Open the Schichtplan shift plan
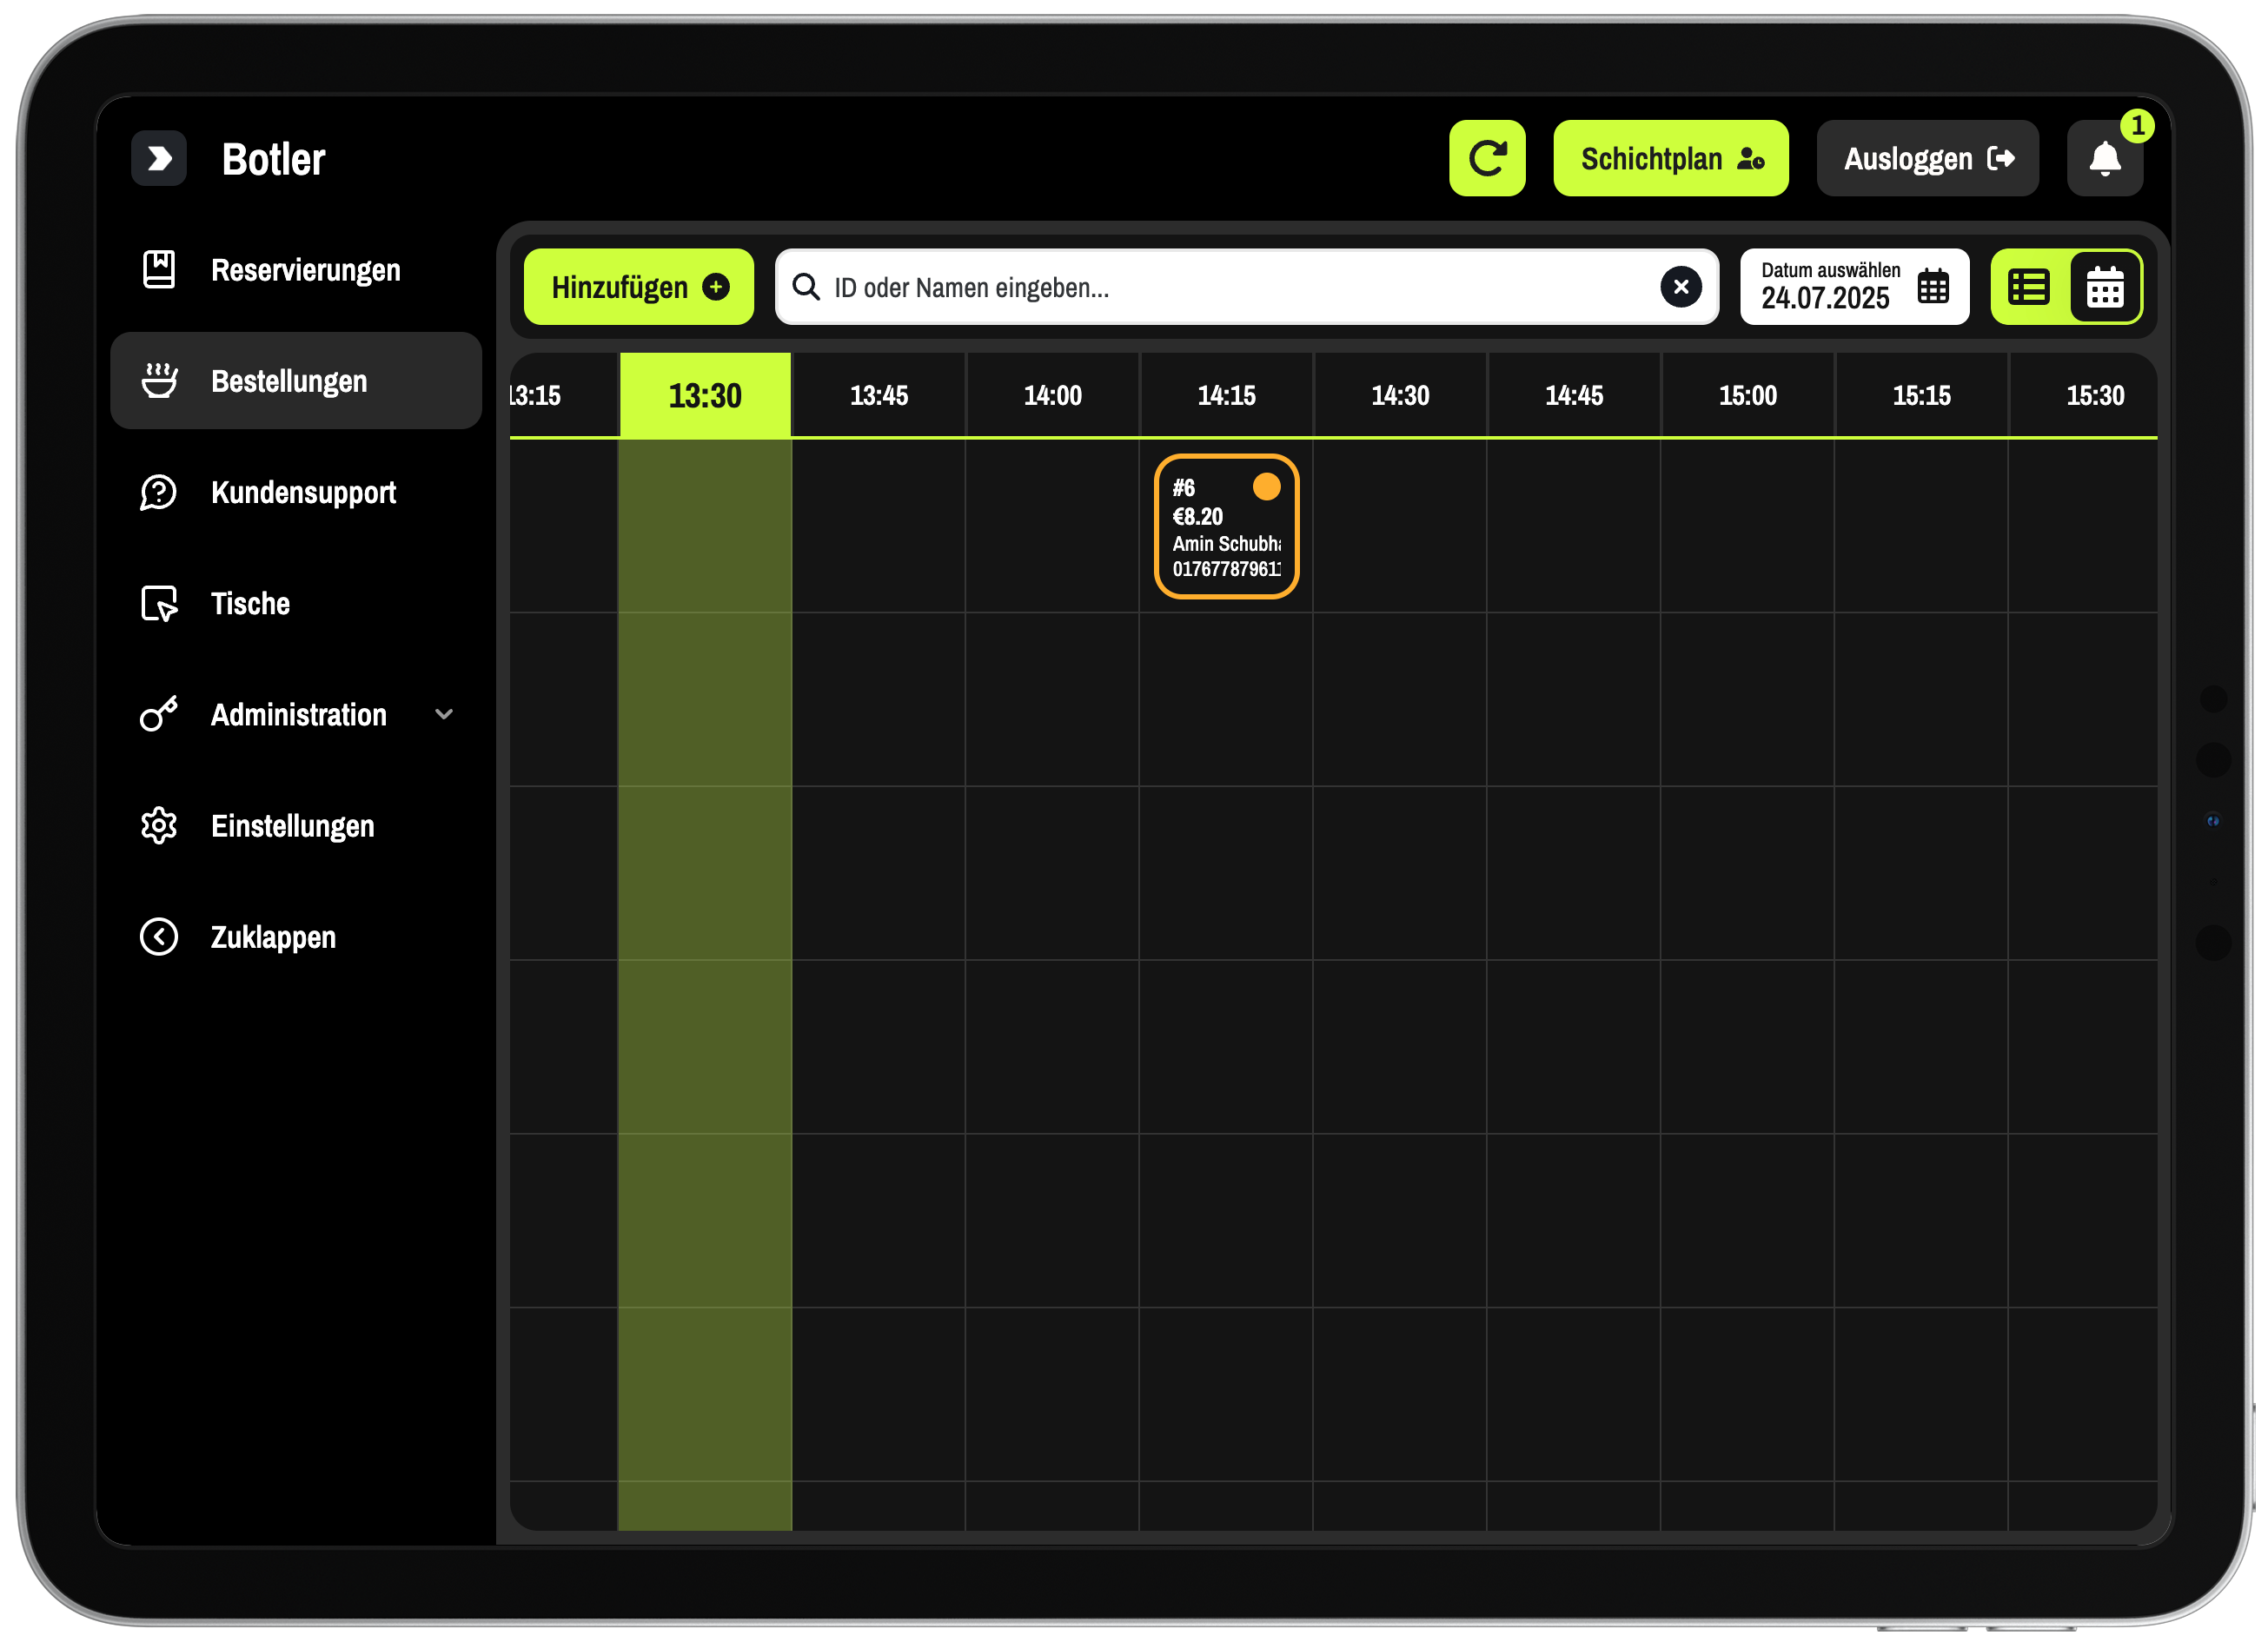2268x1642 pixels. pyautogui.click(x=1669, y=158)
